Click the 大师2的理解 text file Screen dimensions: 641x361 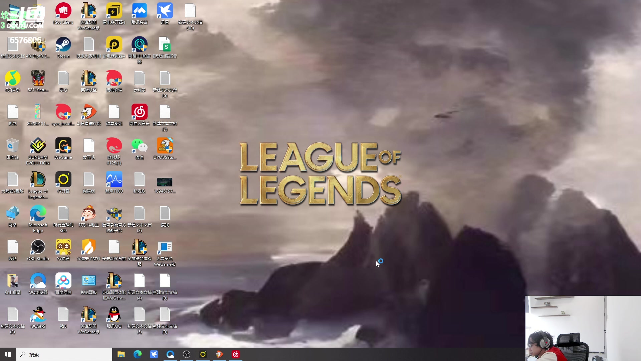pos(13,183)
